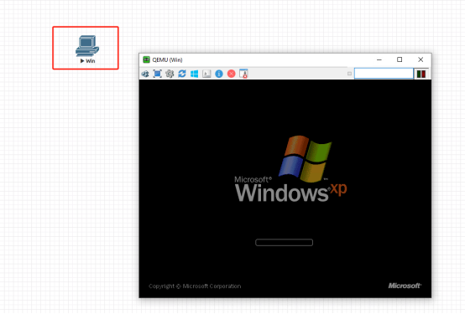This screenshot has width=465, height=314.
Task: Click the Windows XP logo in the viewer
Action: [x=290, y=169]
